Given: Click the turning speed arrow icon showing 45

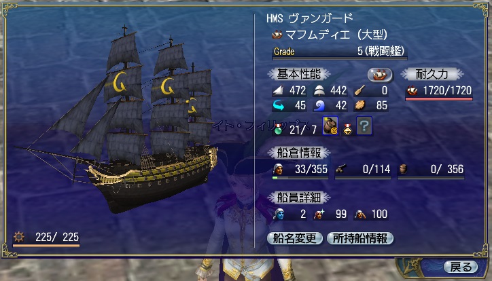Looking at the screenshot, I should (279, 106).
